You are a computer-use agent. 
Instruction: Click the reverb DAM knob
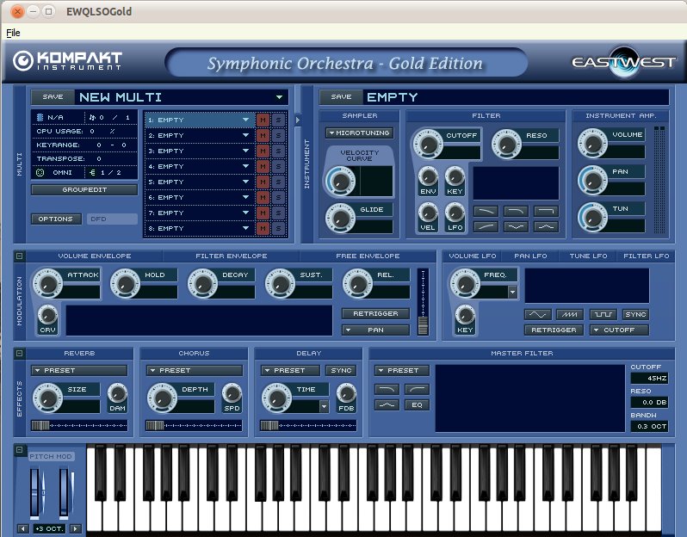click(x=117, y=393)
